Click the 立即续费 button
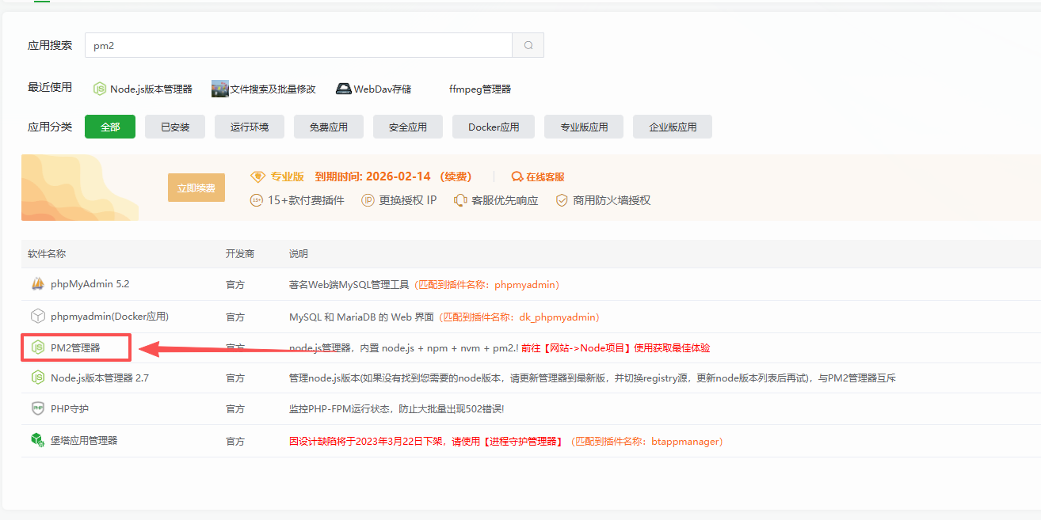1041x520 pixels. tap(196, 188)
